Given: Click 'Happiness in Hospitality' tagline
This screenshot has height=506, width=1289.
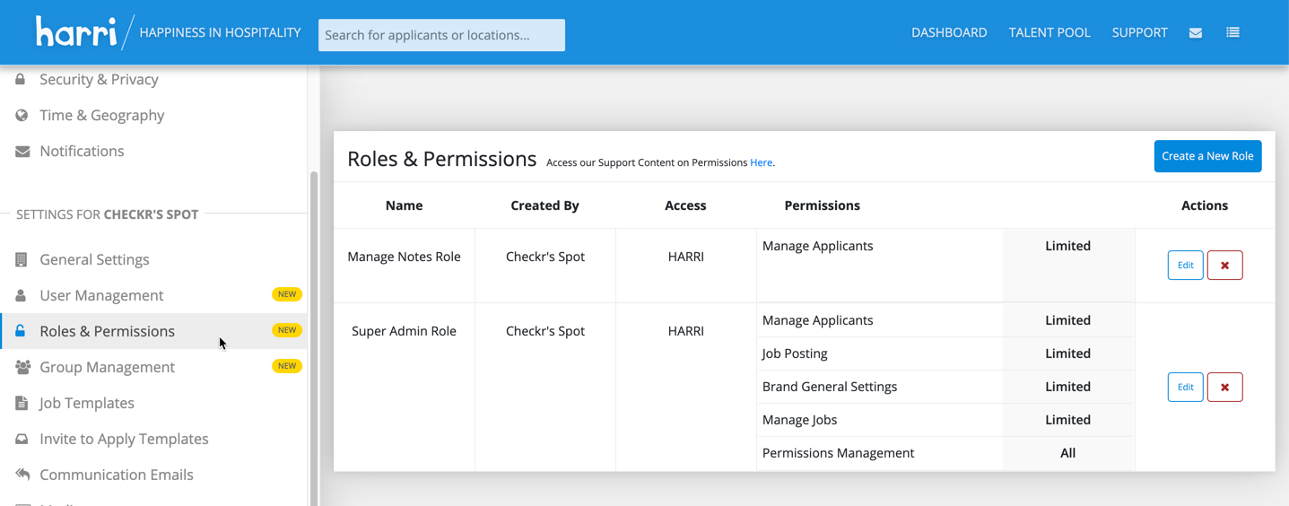Looking at the screenshot, I should [x=220, y=32].
